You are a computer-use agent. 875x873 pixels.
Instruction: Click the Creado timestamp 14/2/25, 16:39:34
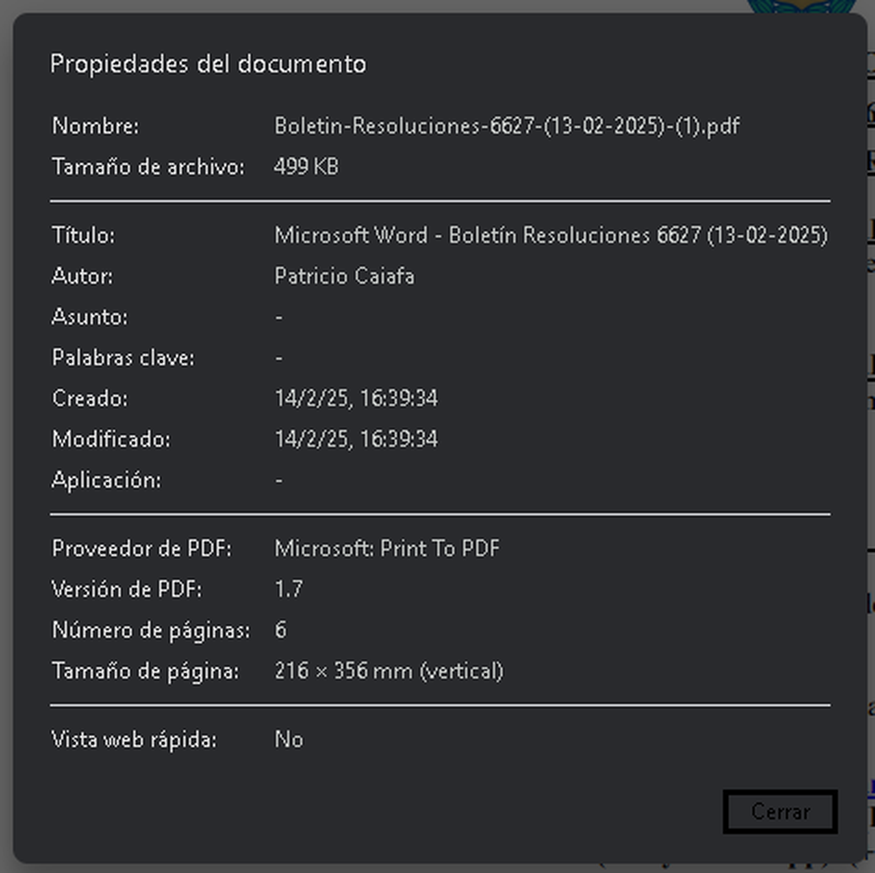click(356, 398)
